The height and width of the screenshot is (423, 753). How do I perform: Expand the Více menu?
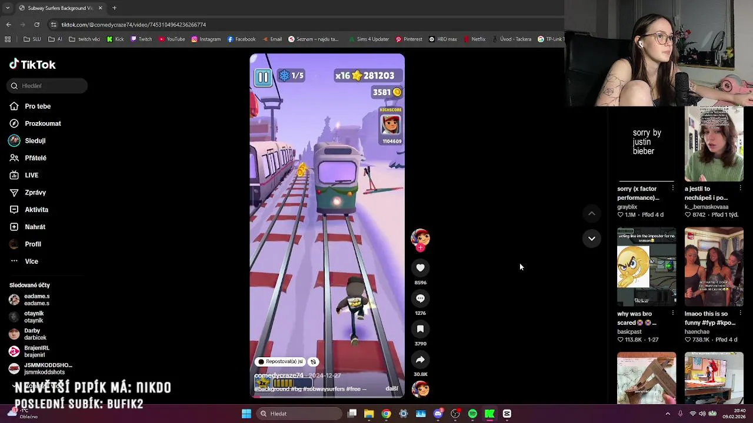pos(24,261)
